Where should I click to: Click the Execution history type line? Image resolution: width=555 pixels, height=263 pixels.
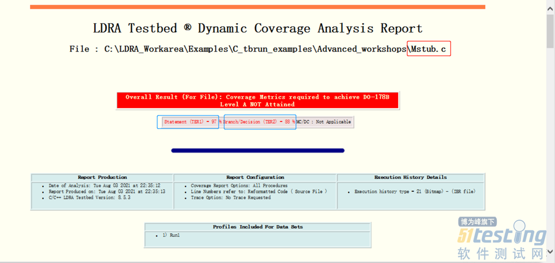coord(414,192)
